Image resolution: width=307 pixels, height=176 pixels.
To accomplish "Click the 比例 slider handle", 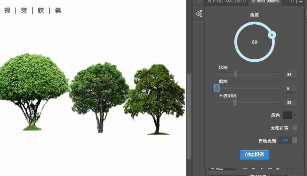I will click(236, 74).
